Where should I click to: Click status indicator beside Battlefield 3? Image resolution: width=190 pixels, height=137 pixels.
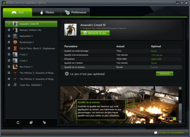click(9, 36)
